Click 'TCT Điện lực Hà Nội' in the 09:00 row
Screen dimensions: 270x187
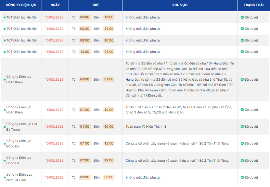tap(21, 41)
